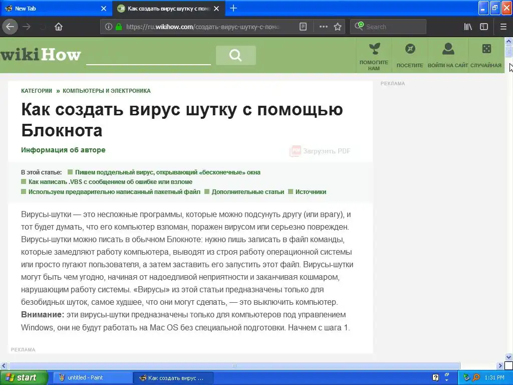
Task: Click the help tray icon in taskbar
Action: pos(435,377)
